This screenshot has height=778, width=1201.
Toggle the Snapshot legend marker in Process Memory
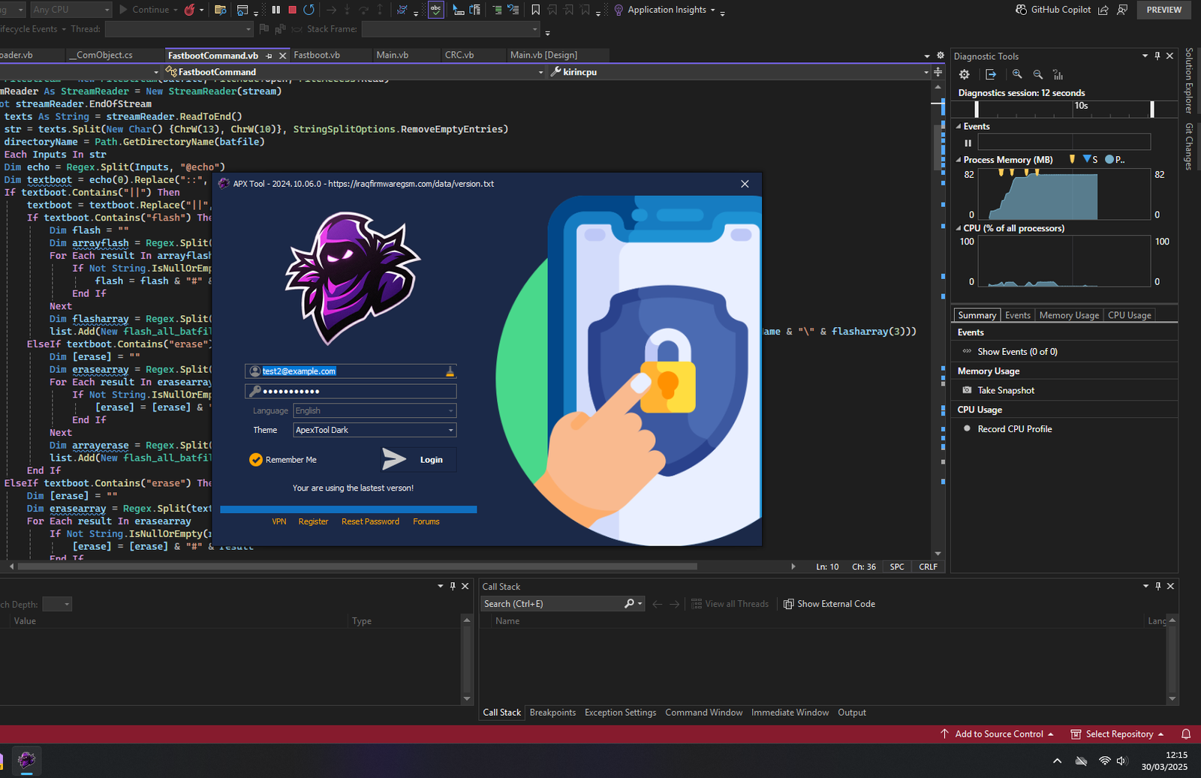point(1087,159)
